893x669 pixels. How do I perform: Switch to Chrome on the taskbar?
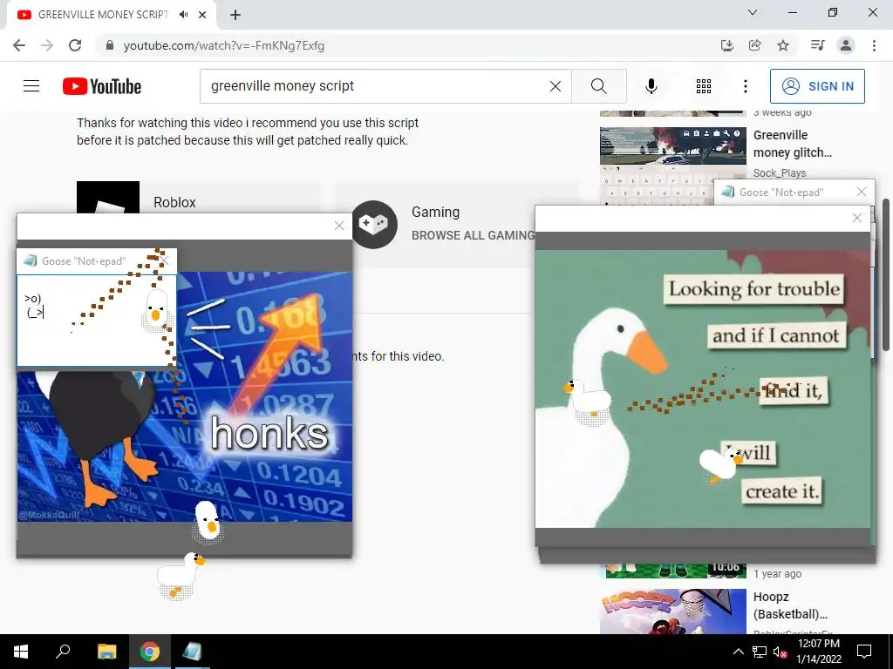(x=150, y=652)
